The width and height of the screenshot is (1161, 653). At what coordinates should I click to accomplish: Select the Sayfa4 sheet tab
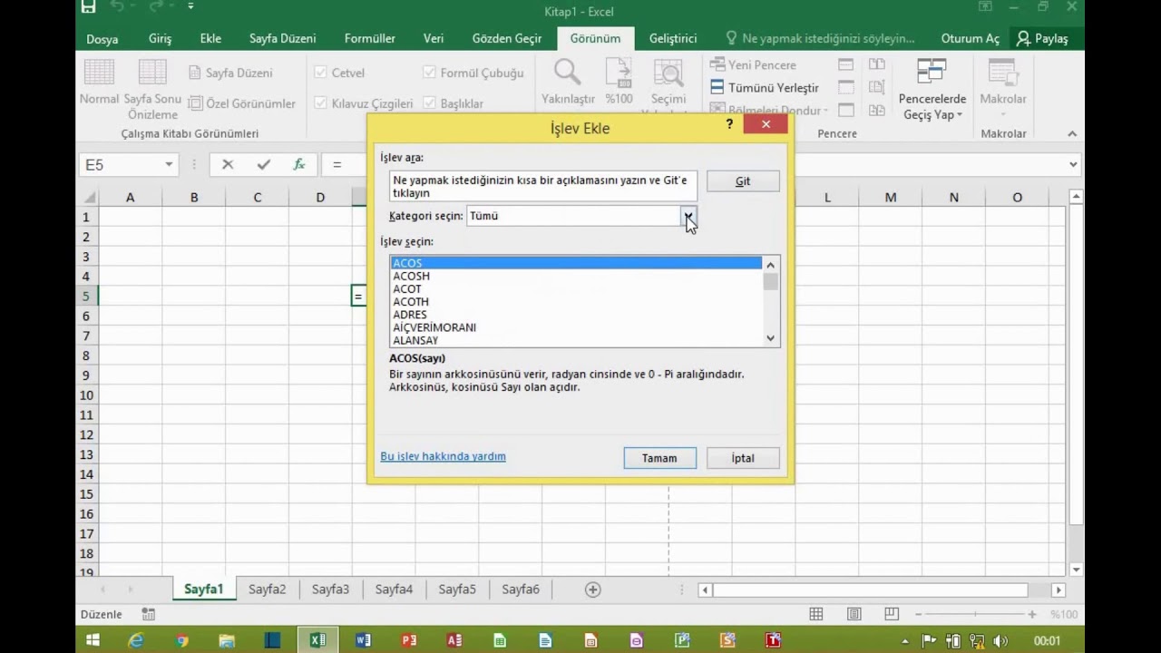pos(394,590)
